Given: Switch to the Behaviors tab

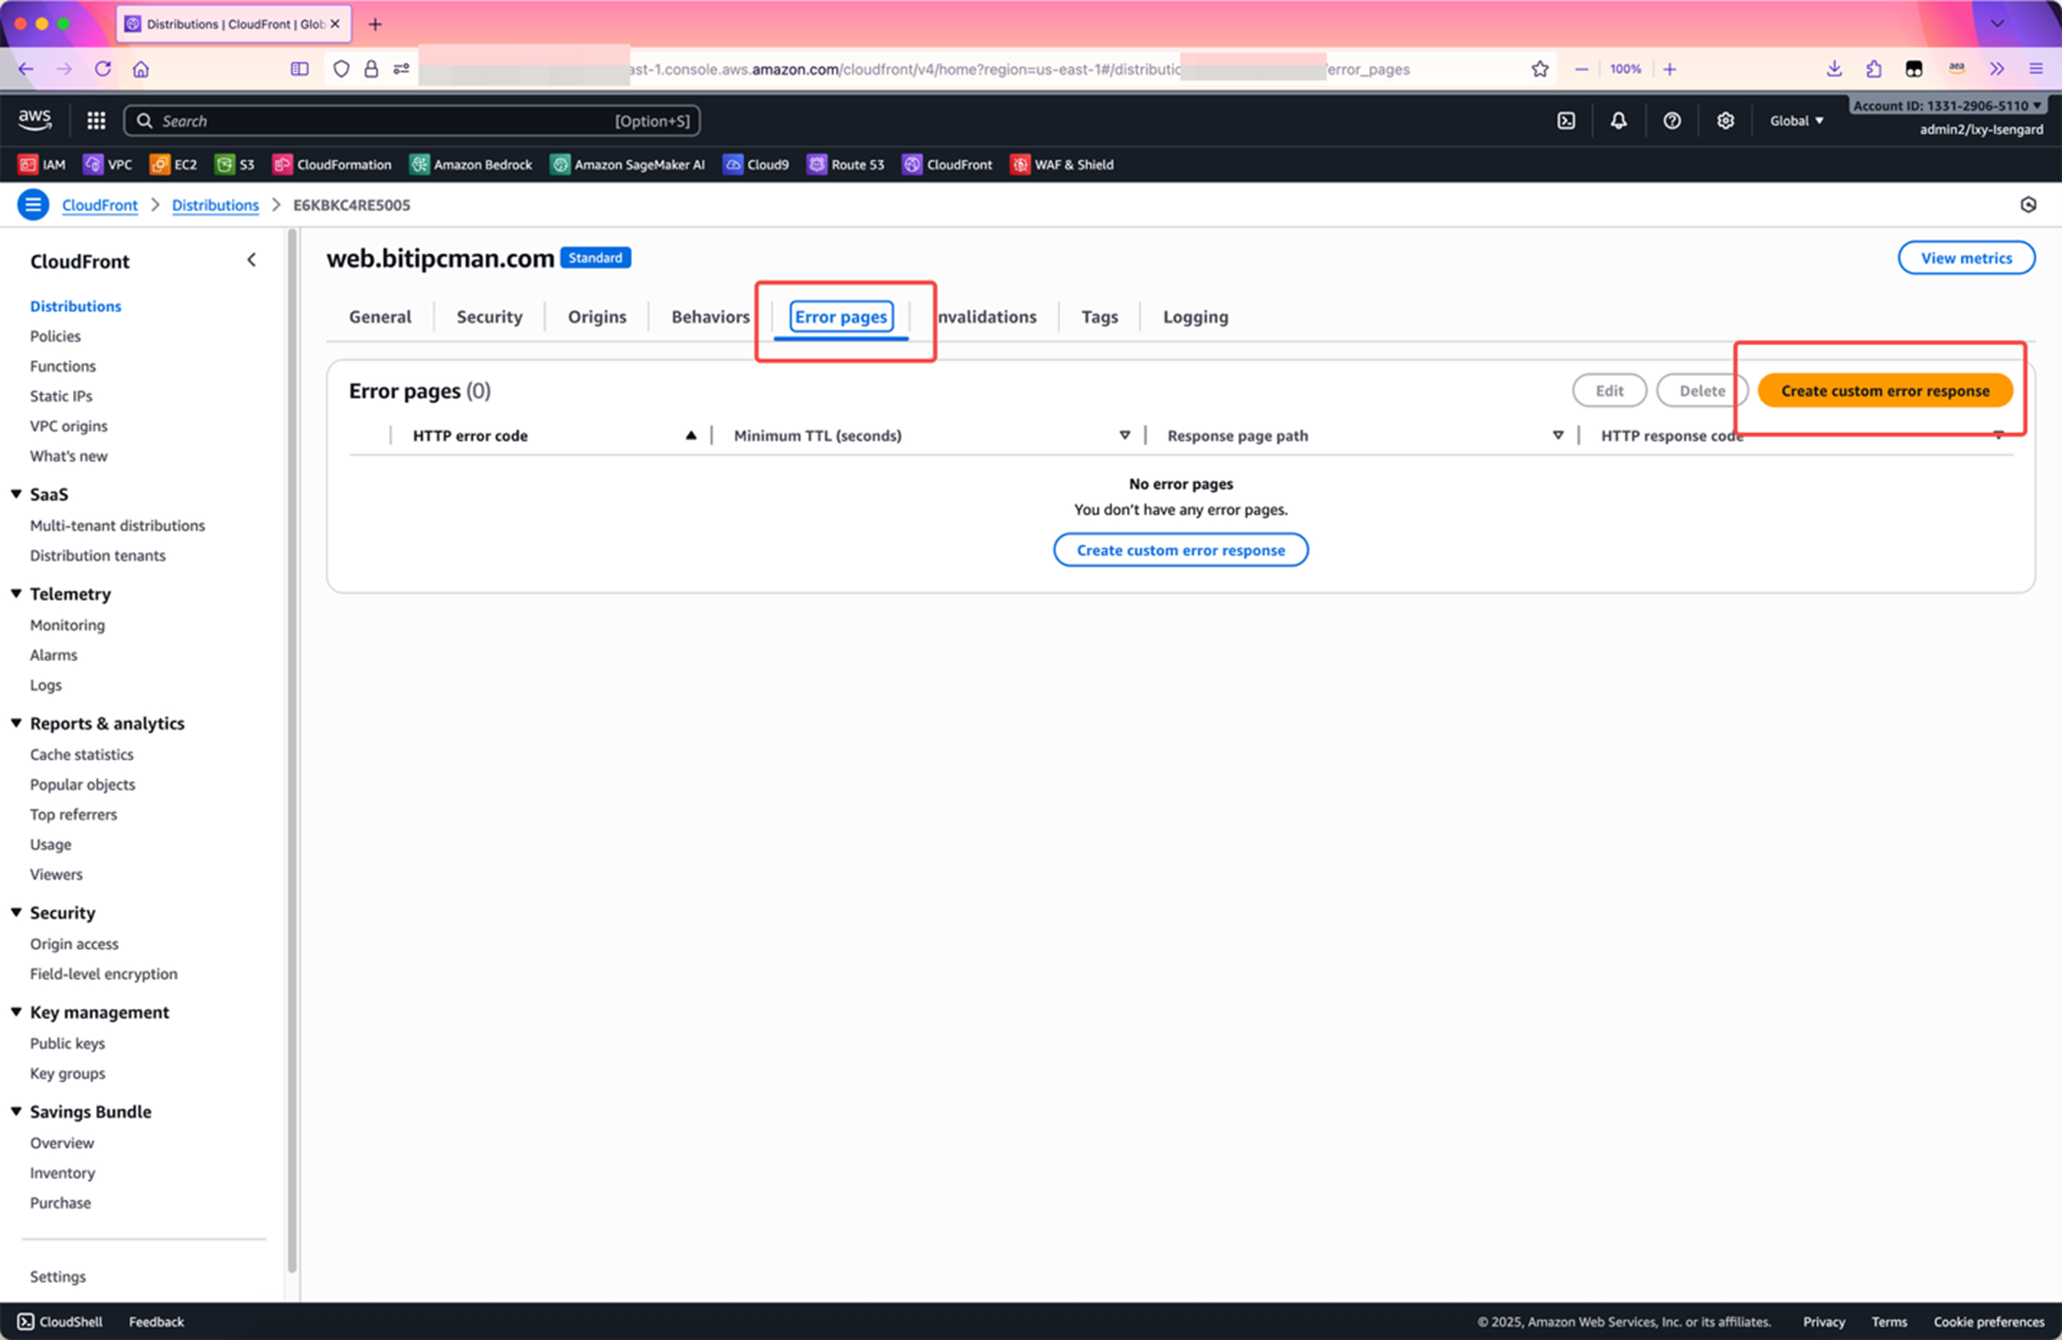Looking at the screenshot, I should click(x=709, y=318).
